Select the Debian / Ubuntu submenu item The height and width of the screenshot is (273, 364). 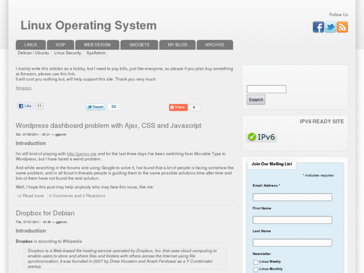[34, 53]
